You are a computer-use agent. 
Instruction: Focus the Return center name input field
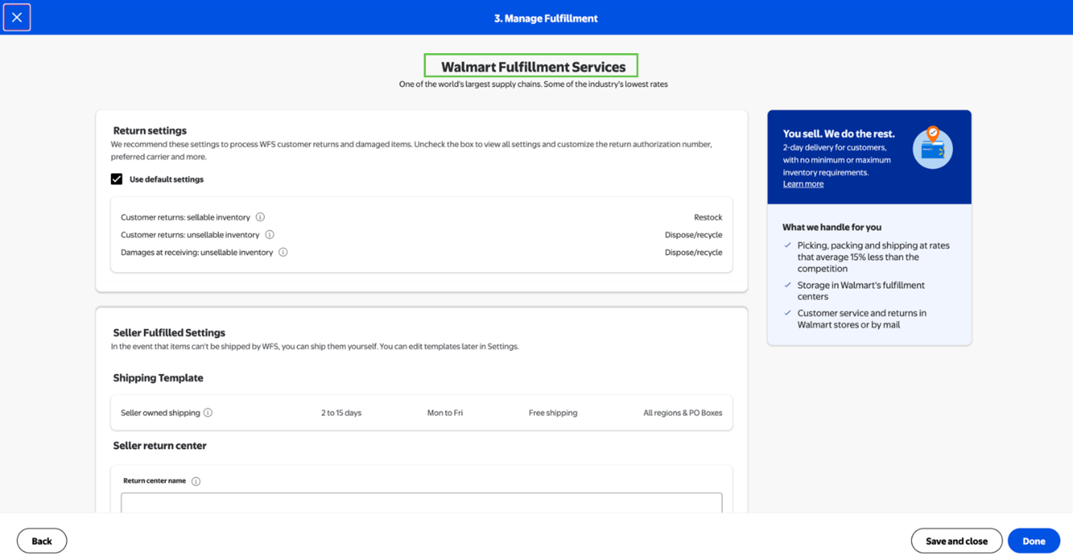(x=422, y=503)
